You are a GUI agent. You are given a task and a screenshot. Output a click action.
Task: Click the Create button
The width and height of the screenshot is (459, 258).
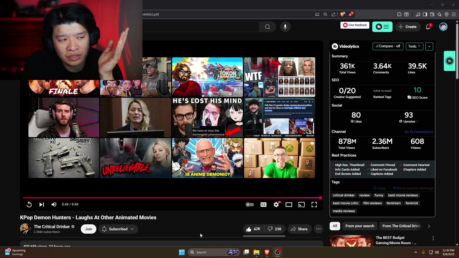coord(408,27)
